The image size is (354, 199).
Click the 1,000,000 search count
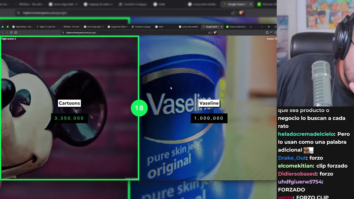tap(209, 118)
